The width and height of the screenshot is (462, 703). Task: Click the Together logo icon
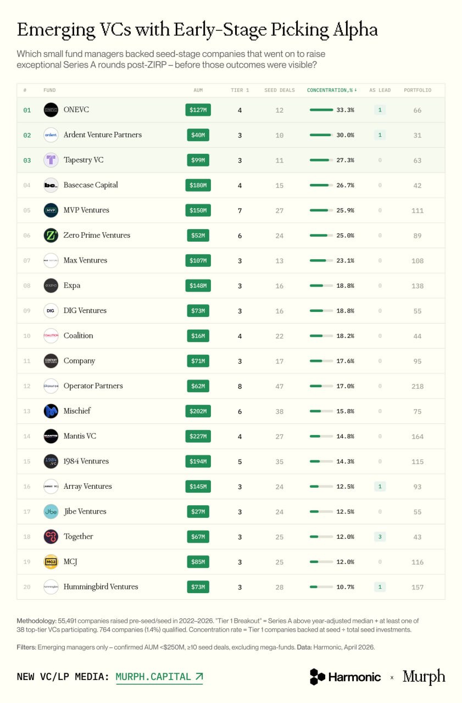pyautogui.click(x=51, y=537)
